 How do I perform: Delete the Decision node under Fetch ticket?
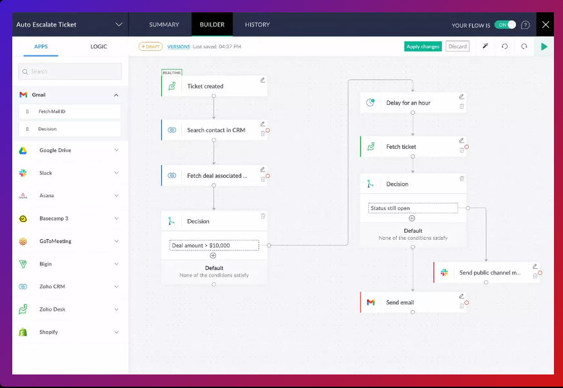[x=462, y=179]
